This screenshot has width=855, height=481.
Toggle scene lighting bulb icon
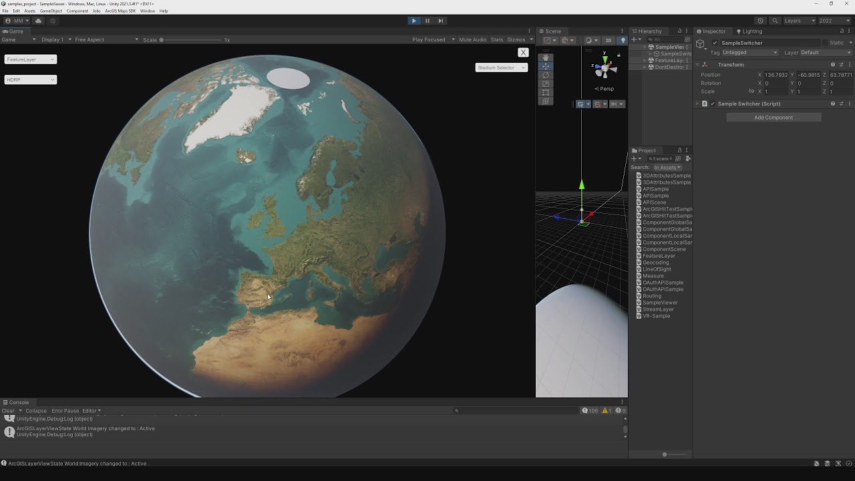click(623, 40)
